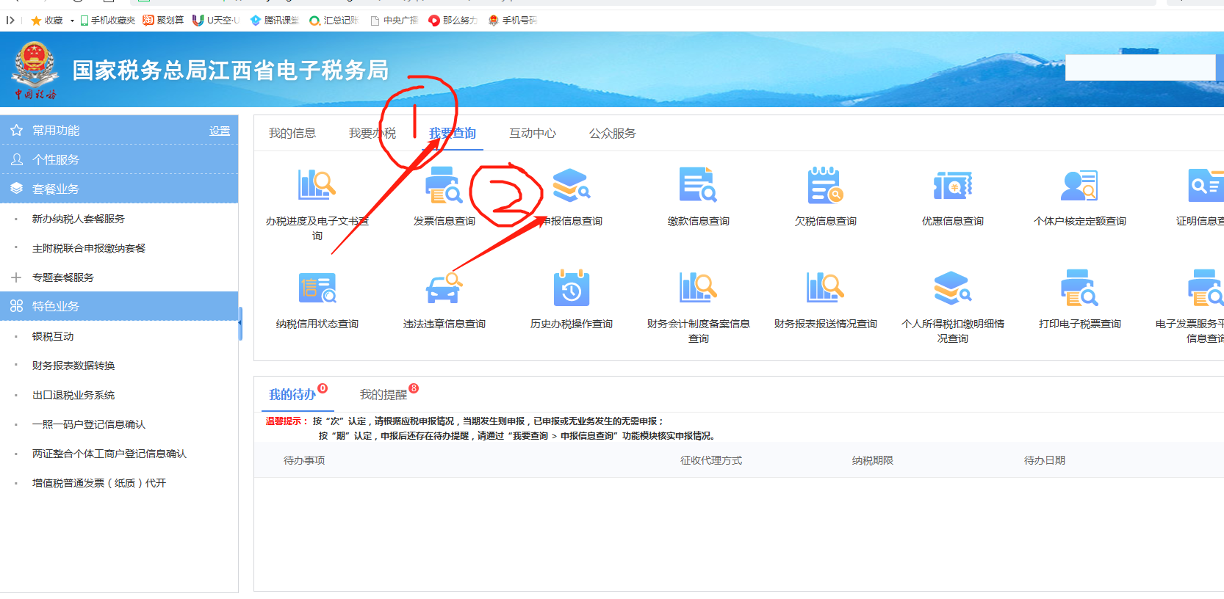Open the 历史办税操作查询 icon

(571, 288)
